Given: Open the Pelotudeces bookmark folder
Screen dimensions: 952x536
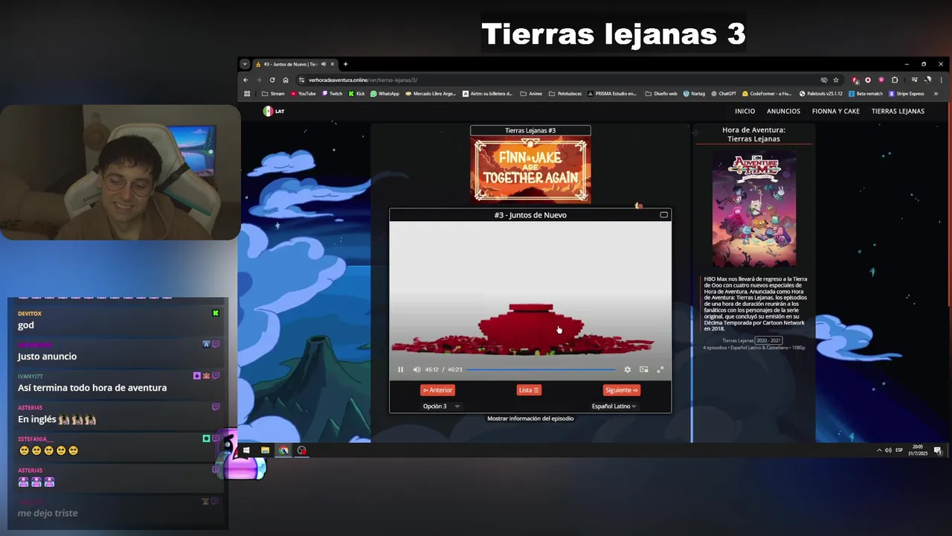Looking at the screenshot, I should click(x=565, y=94).
